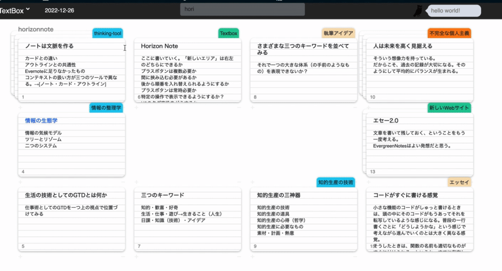Screen dimensions: 502x271
Task: Click the stacked cards edge behind エセー2.0
Action: tap(364, 141)
